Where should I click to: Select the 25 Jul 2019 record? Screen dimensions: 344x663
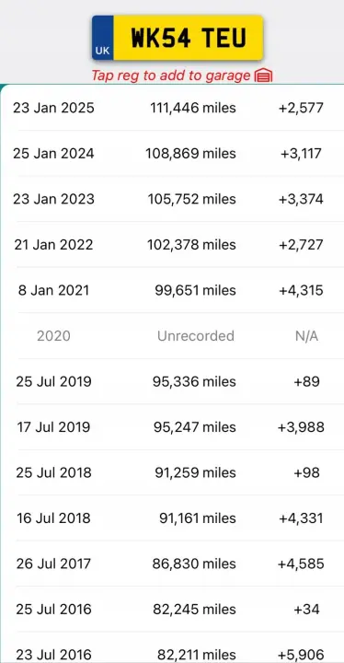pyautogui.click(x=172, y=381)
